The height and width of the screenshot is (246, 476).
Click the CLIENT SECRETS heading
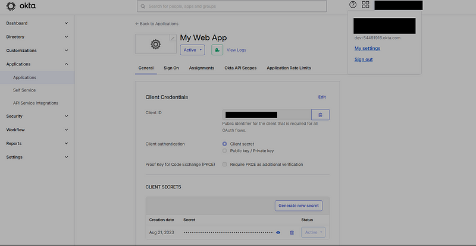(163, 187)
